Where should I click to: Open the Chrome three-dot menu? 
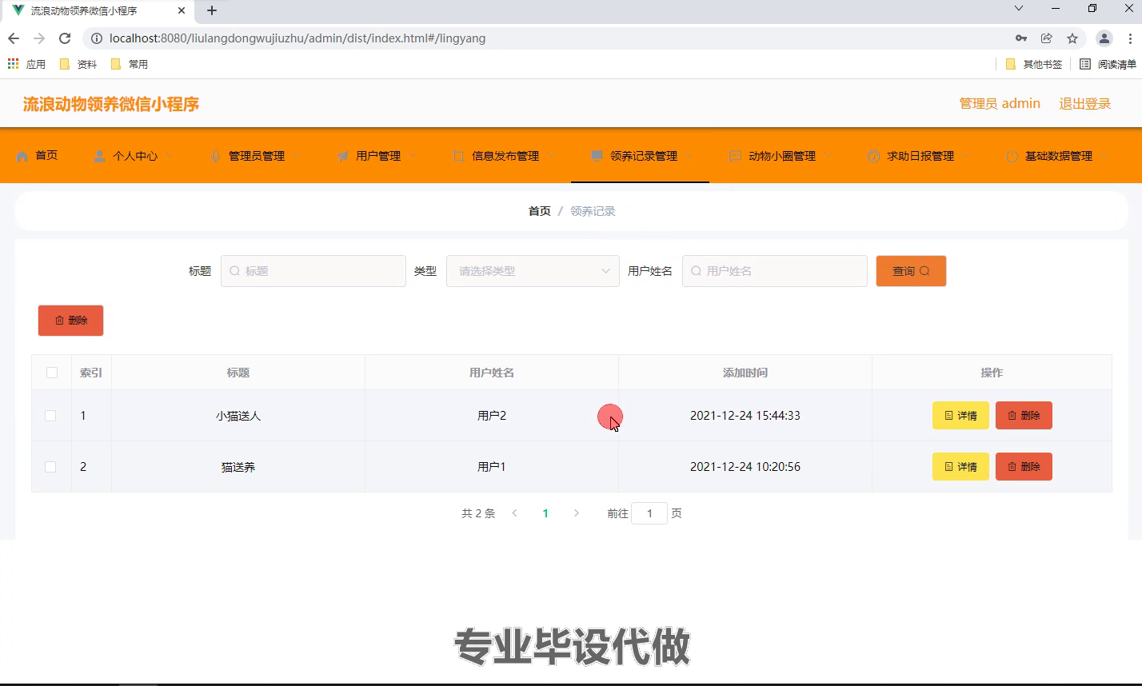1129,38
